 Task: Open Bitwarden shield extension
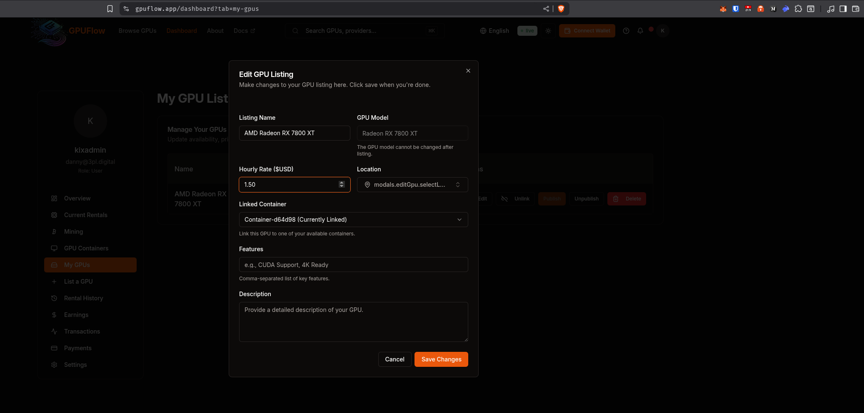tap(736, 9)
